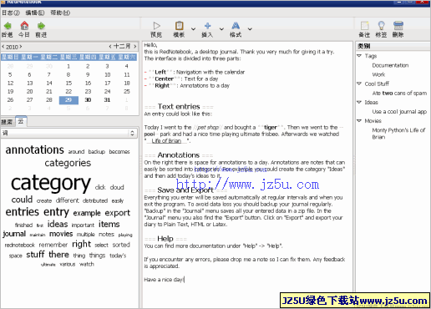
Task: Click 'journal' in the word cloud
Action: [14, 234]
